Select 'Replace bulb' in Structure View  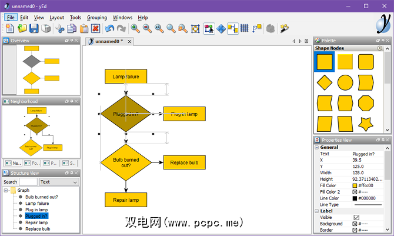[x=38, y=229]
